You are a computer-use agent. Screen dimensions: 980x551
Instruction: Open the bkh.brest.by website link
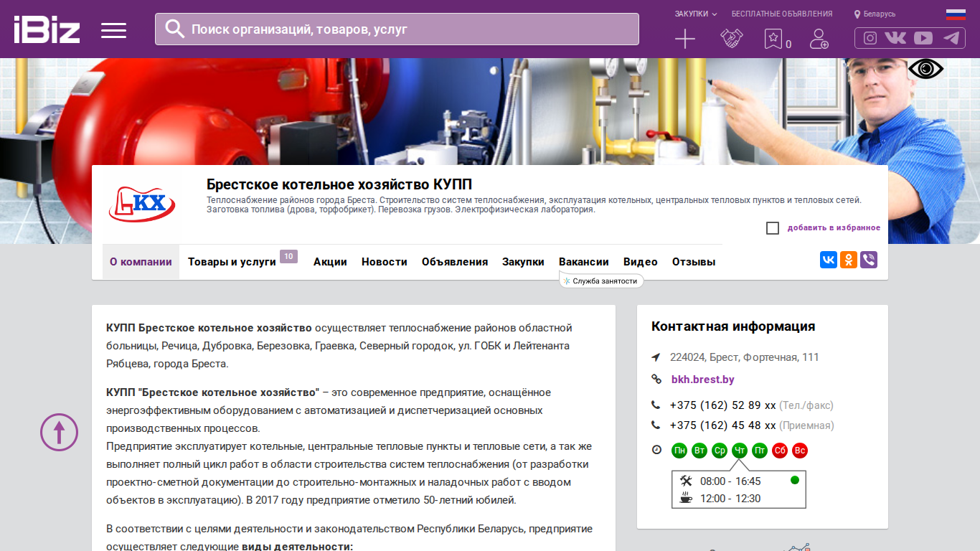coord(703,380)
